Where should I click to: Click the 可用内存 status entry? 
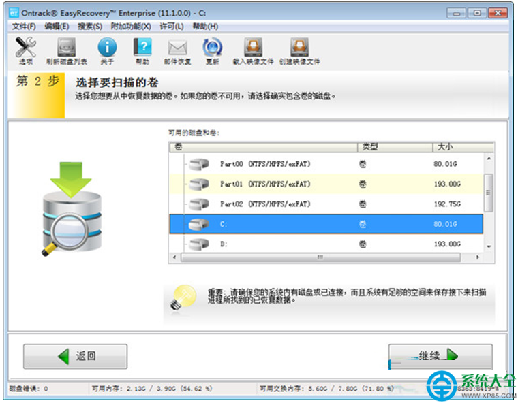[151, 389]
